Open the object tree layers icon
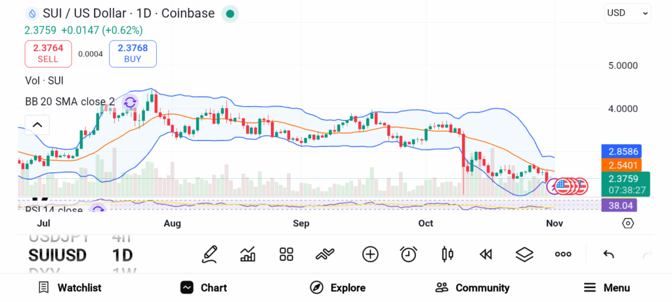 click(524, 254)
